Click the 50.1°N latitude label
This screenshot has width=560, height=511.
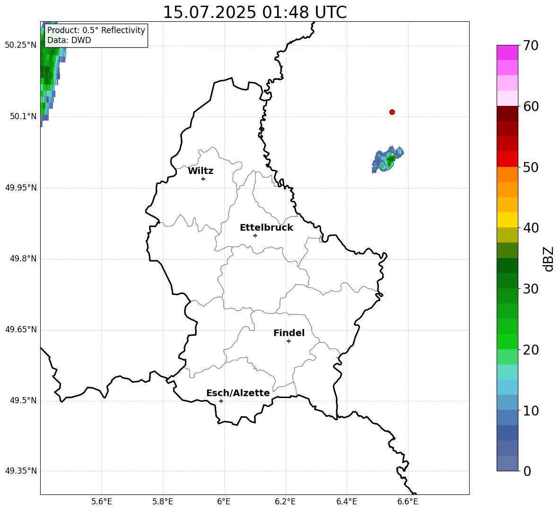23,116
